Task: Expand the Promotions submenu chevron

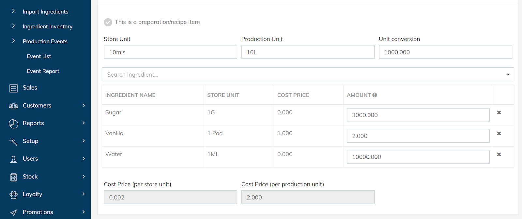Action: click(84, 212)
